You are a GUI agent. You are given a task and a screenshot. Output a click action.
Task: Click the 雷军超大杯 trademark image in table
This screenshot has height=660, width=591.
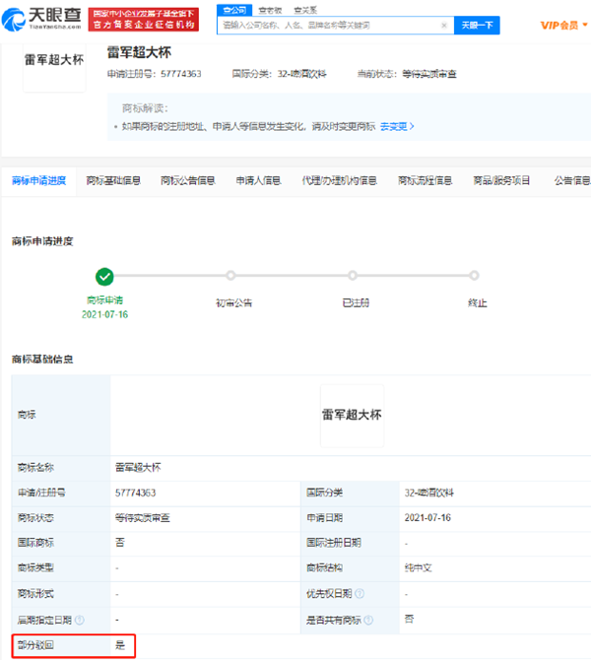pos(352,415)
